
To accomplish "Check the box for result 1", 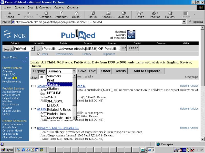I will click(33, 86).
